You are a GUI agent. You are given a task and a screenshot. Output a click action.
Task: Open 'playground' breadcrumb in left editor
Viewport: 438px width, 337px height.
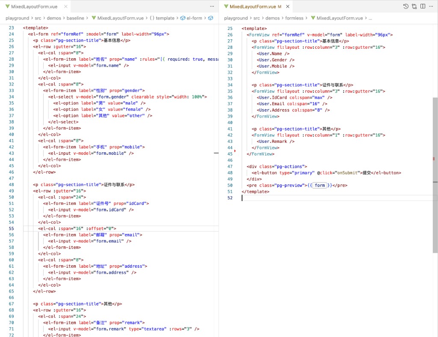tap(17, 18)
